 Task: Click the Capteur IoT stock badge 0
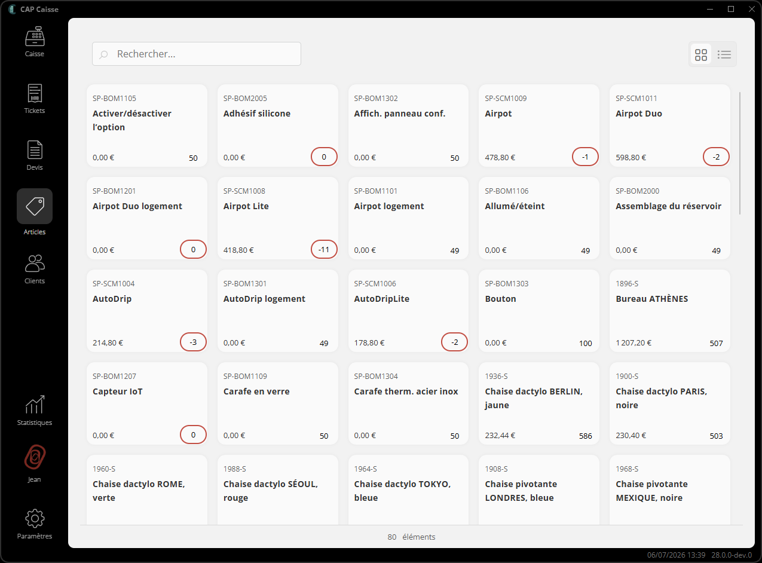coord(193,435)
